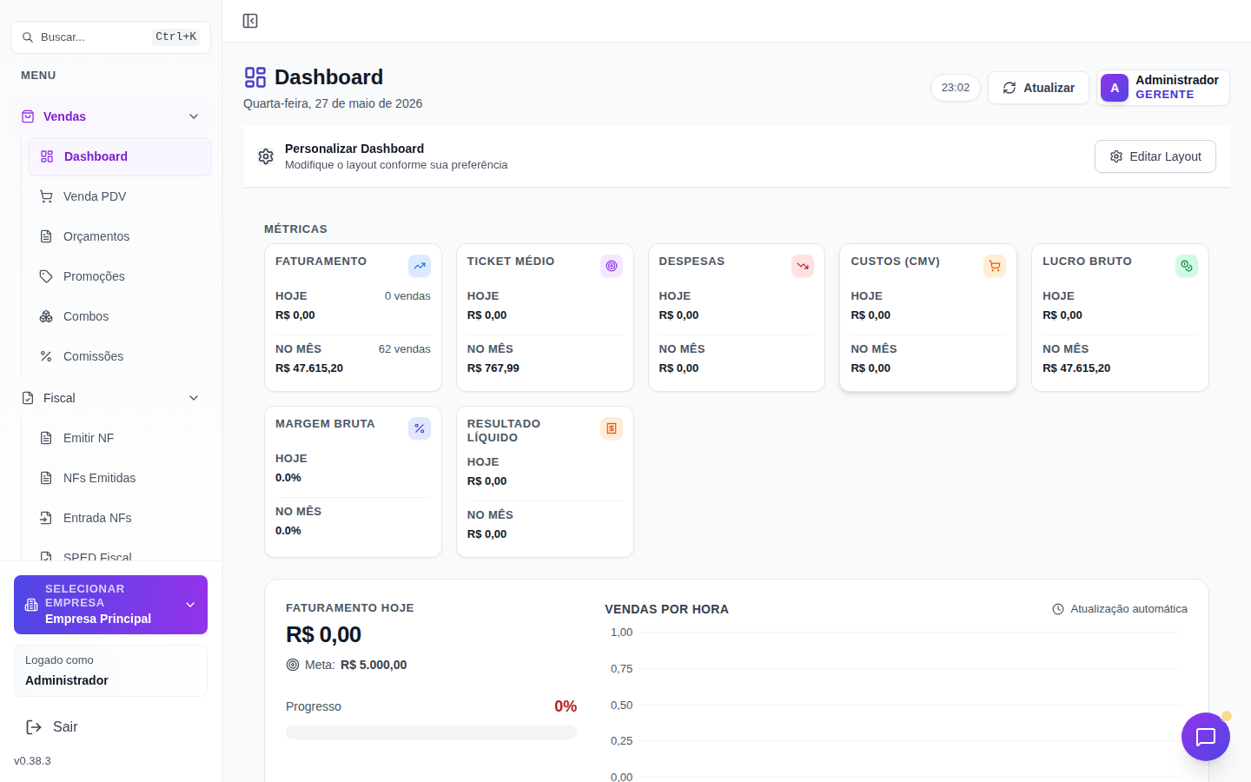Select Combos in the sidebar
This screenshot has width=1251, height=782.
point(120,316)
